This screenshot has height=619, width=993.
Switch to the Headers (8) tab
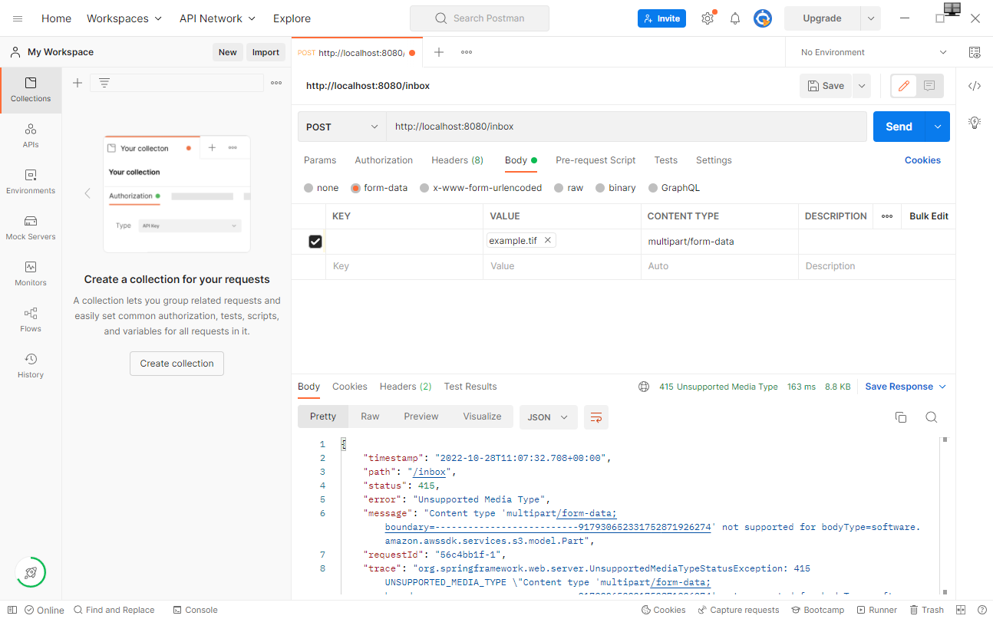point(457,160)
